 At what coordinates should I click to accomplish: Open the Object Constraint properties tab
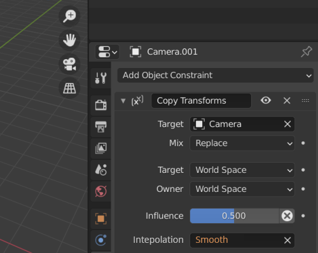point(100,240)
